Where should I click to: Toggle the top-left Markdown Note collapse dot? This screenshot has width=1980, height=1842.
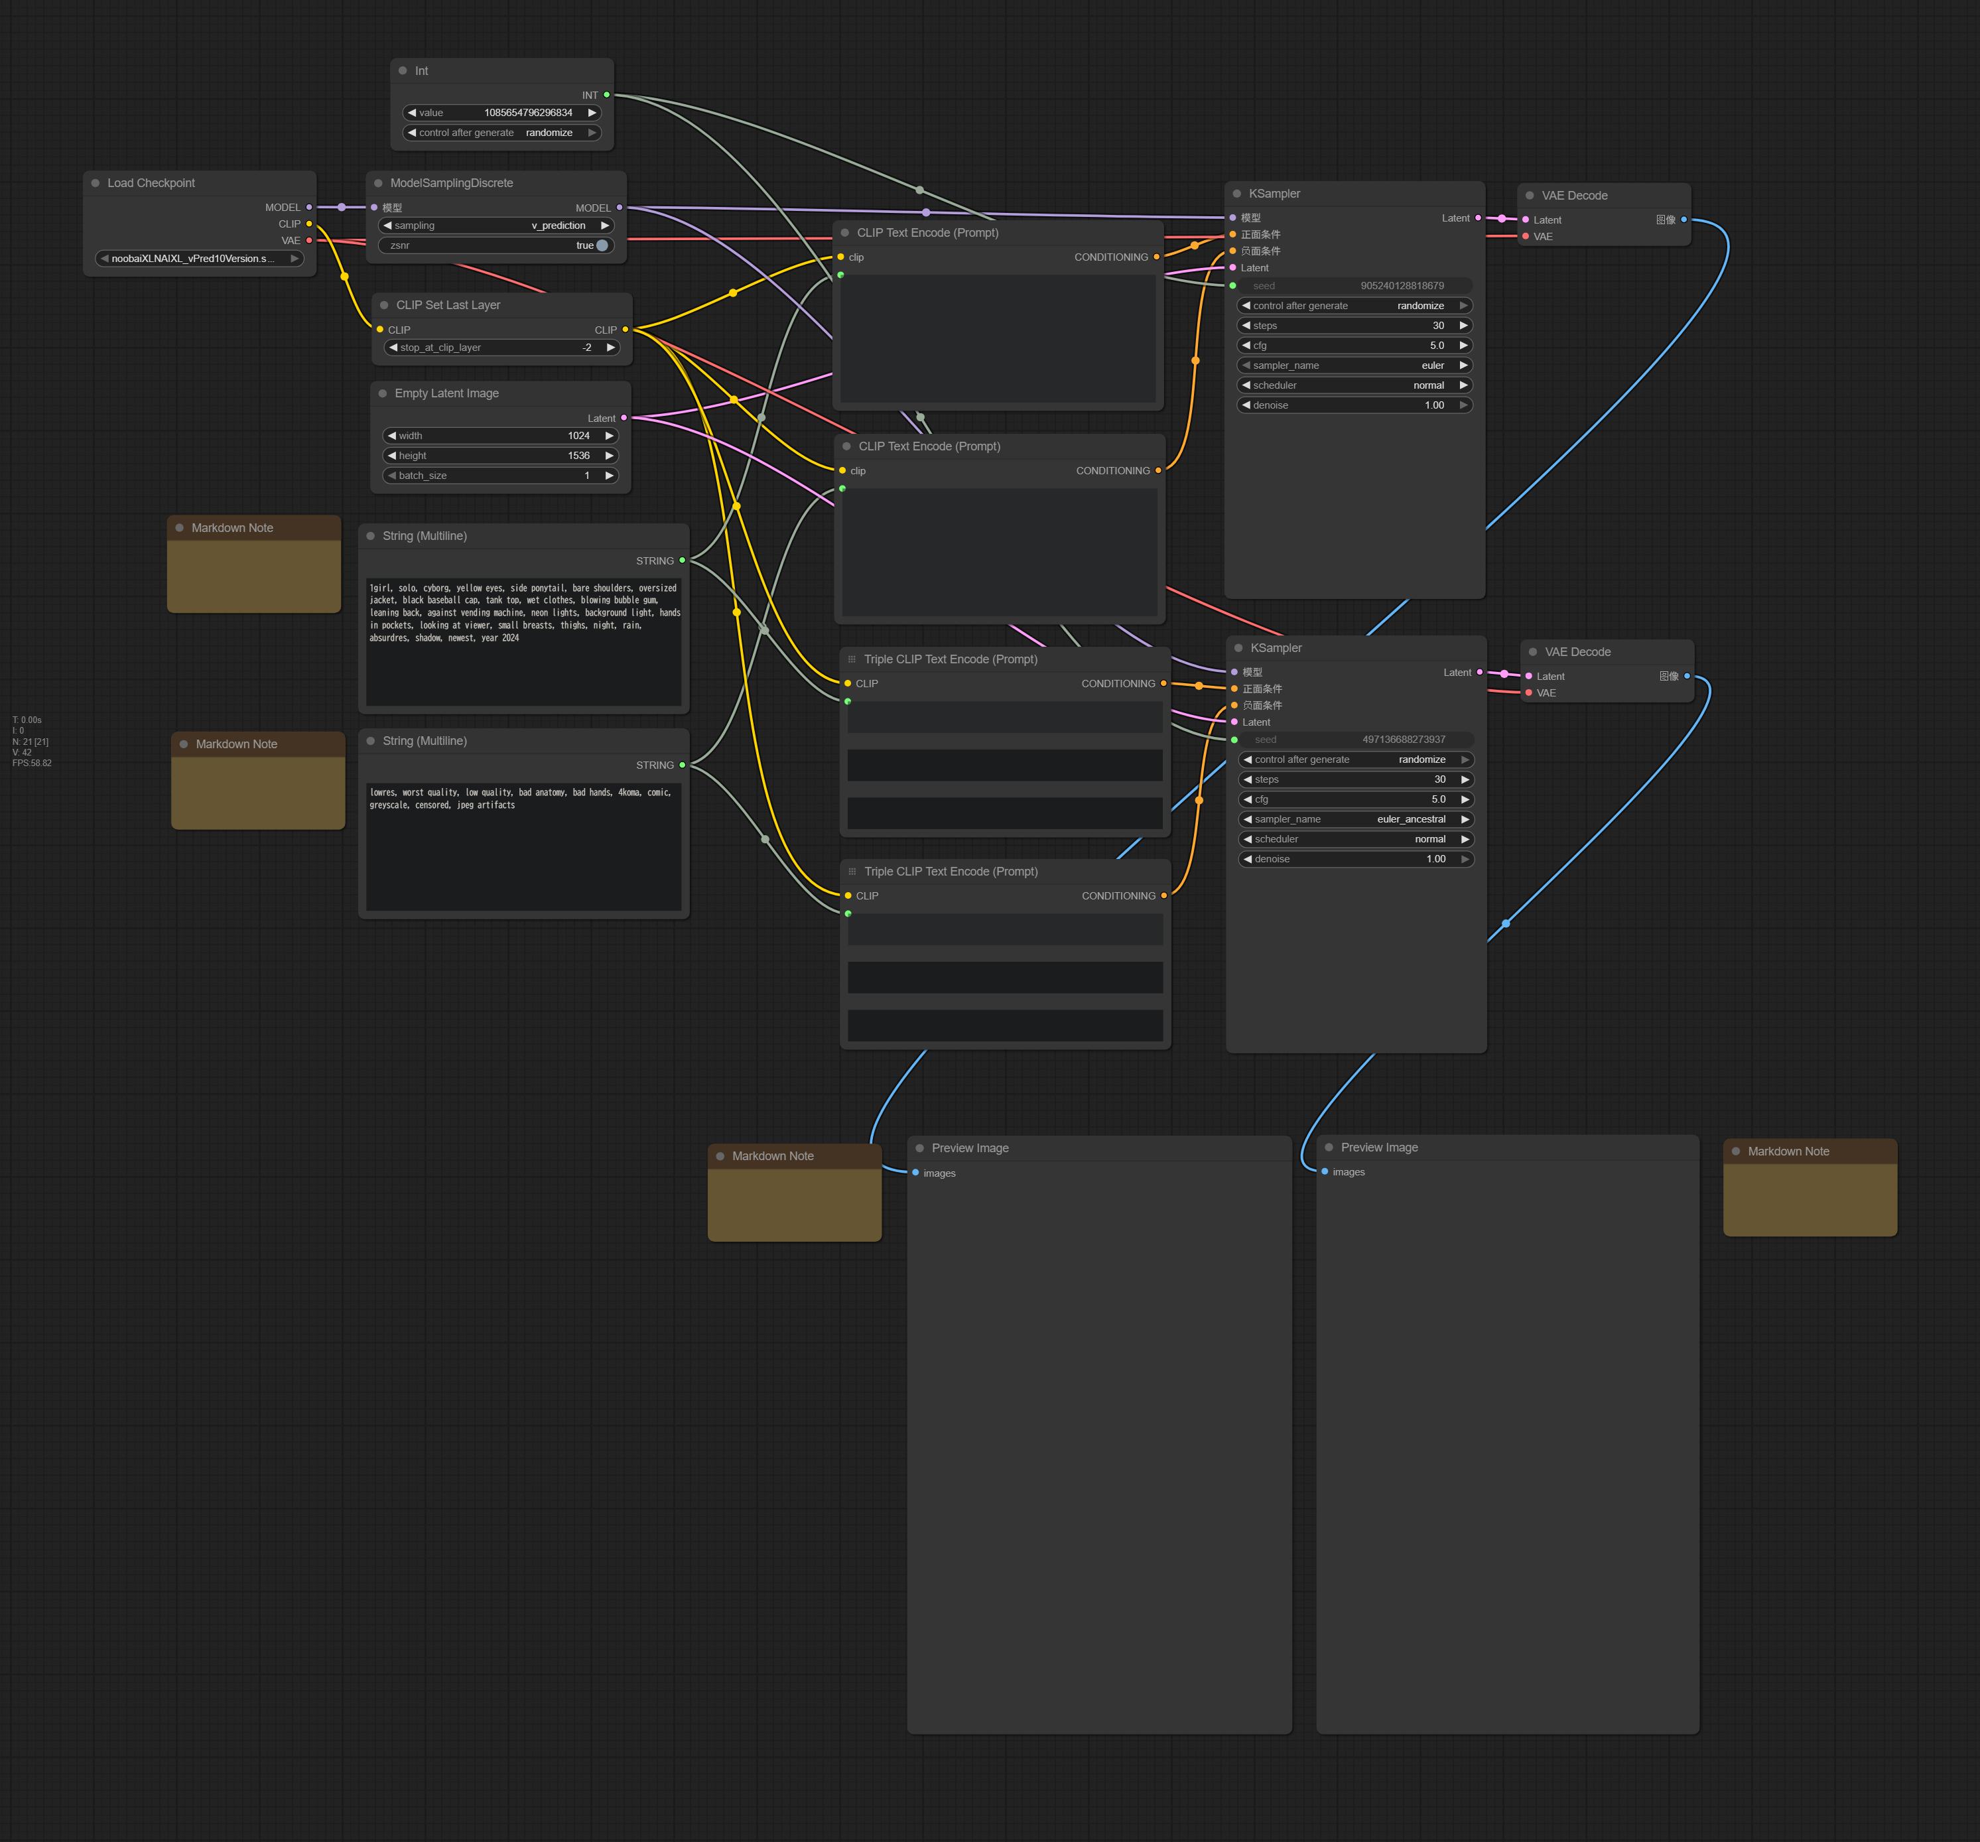coord(179,528)
